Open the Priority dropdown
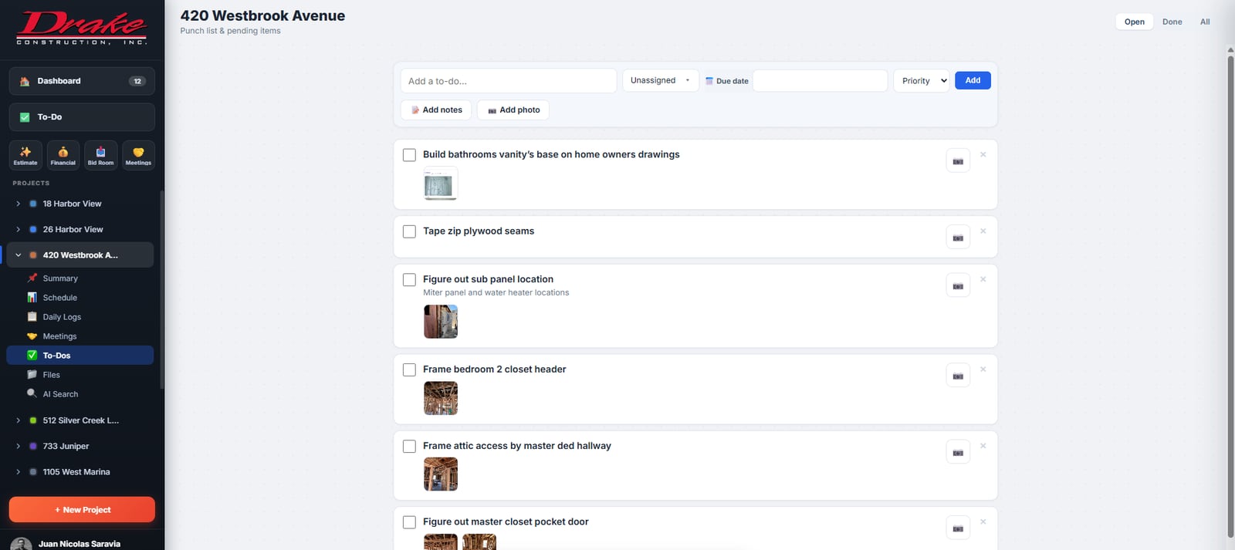Viewport: 1235px width, 550px height. [921, 80]
